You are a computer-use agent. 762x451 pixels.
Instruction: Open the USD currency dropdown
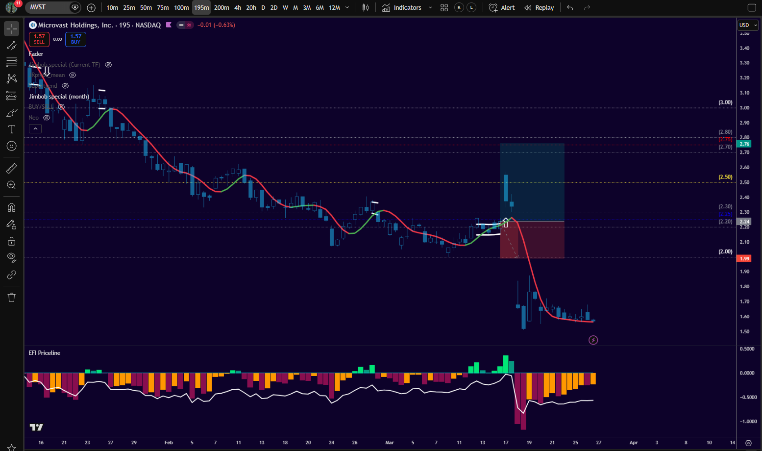(x=748, y=25)
